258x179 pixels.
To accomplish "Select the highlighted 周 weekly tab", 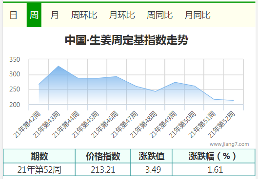I will [x=34, y=15].
